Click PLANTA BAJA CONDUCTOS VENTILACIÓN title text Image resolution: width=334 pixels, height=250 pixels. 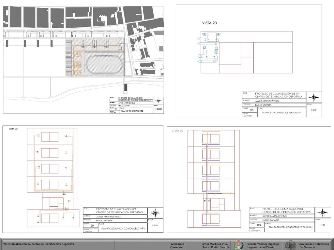pyautogui.click(x=282, y=113)
